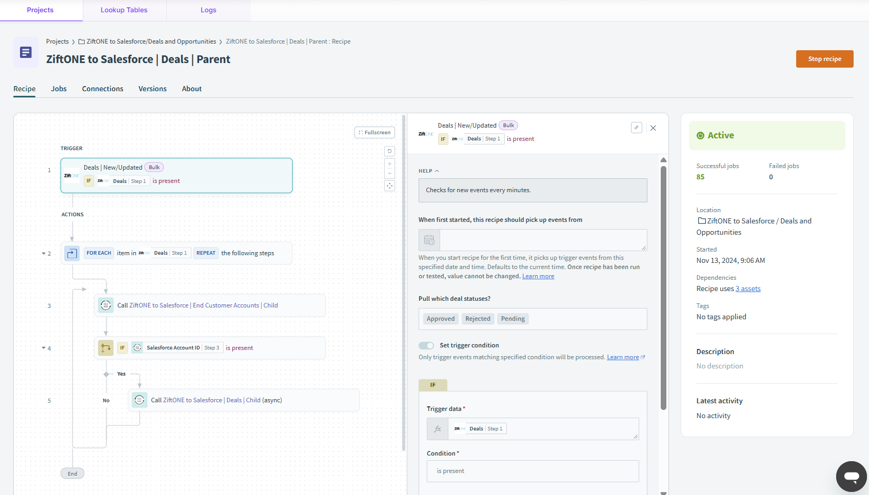Click the Salesforce Account ID datapill icon
869x495 pixels.
(x=137, y=348)
